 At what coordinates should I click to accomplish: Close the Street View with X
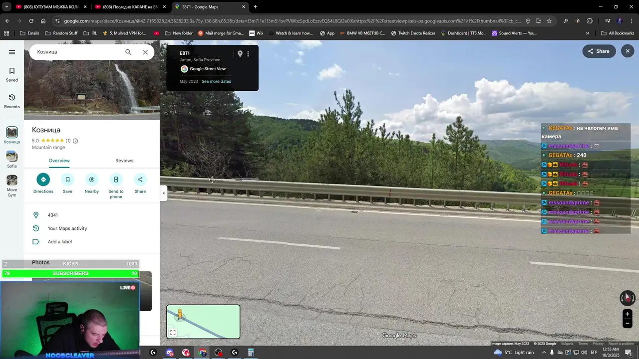628,51
